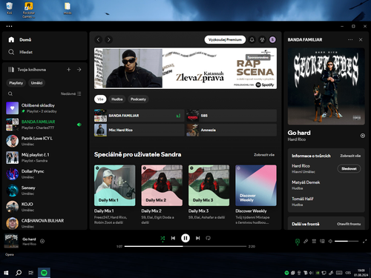
Task: Click Sledovat to follow Hard Rico
Action: [x=349, y=169]
